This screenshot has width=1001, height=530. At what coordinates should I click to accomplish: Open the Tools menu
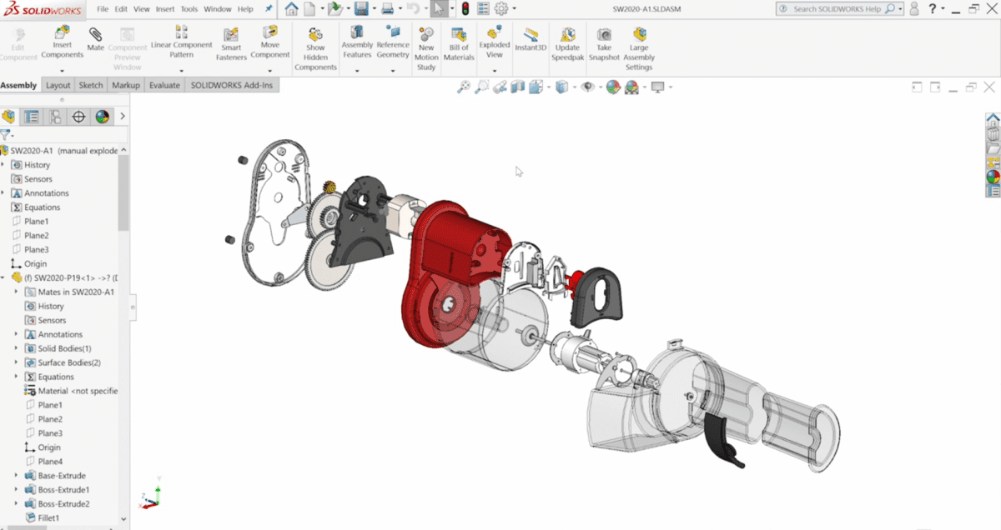tap(189, 9)
